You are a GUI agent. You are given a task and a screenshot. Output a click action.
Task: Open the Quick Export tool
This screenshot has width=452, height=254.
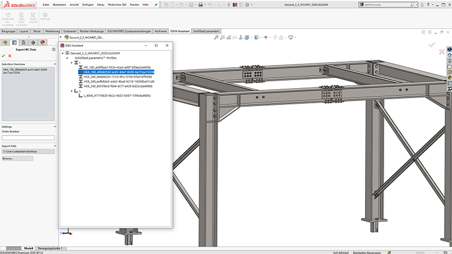click(x=33, y=18)
